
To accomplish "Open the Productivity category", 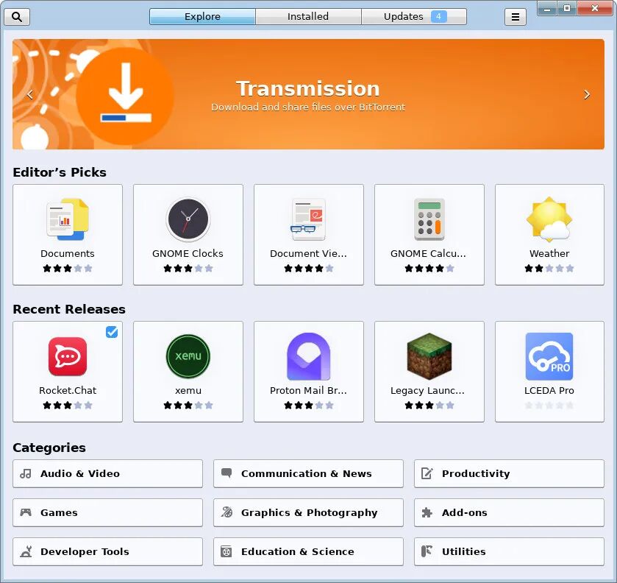I will click(x=509, y=473).
